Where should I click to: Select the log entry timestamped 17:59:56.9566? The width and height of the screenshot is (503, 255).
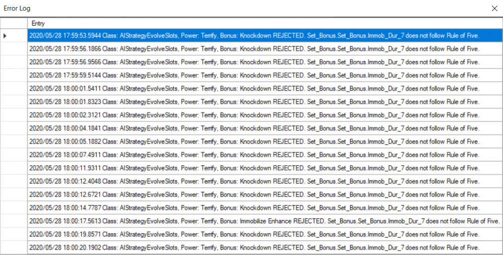click(x=254, y=62)
